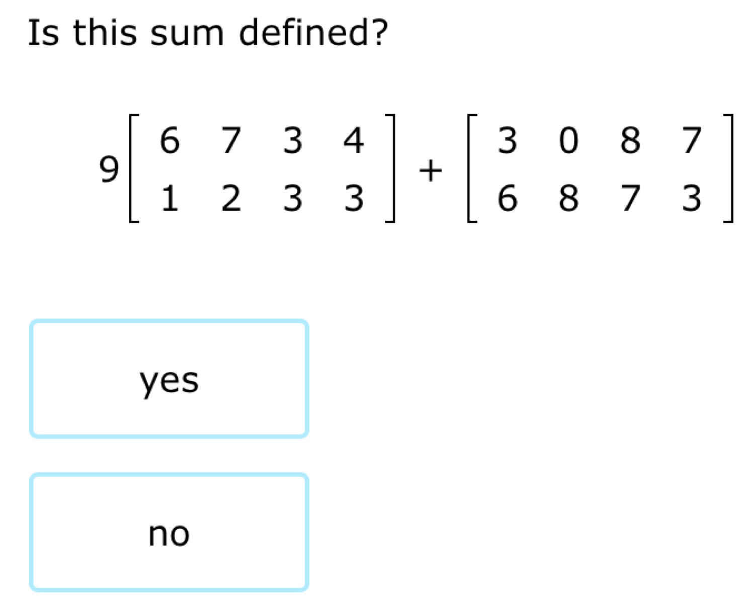Click the bottom-right 3 of the first matrix

(354, 198)
